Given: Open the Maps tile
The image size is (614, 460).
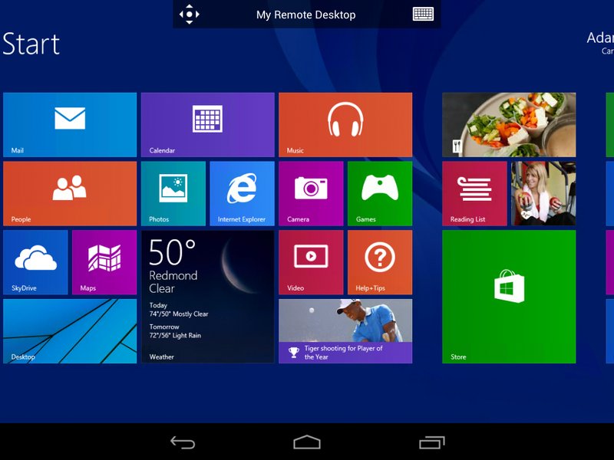Looking at the screenshot, I should (x=104, y=262).
